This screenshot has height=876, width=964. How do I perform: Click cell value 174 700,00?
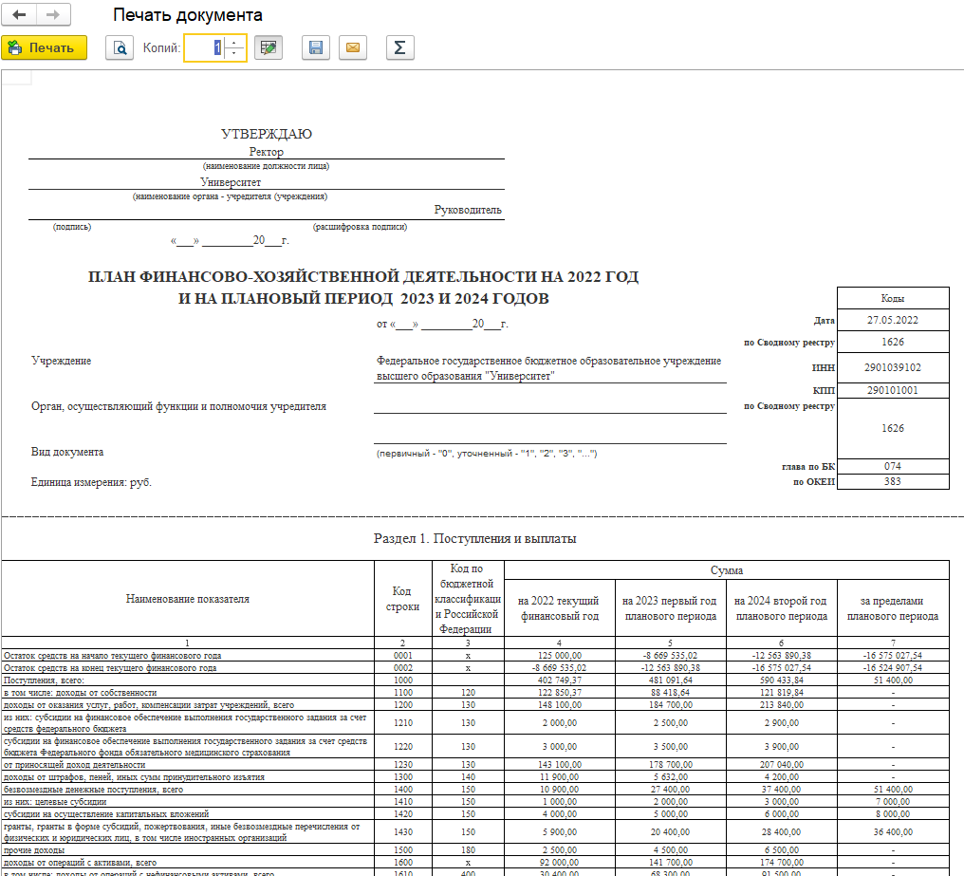click(782, 863)
